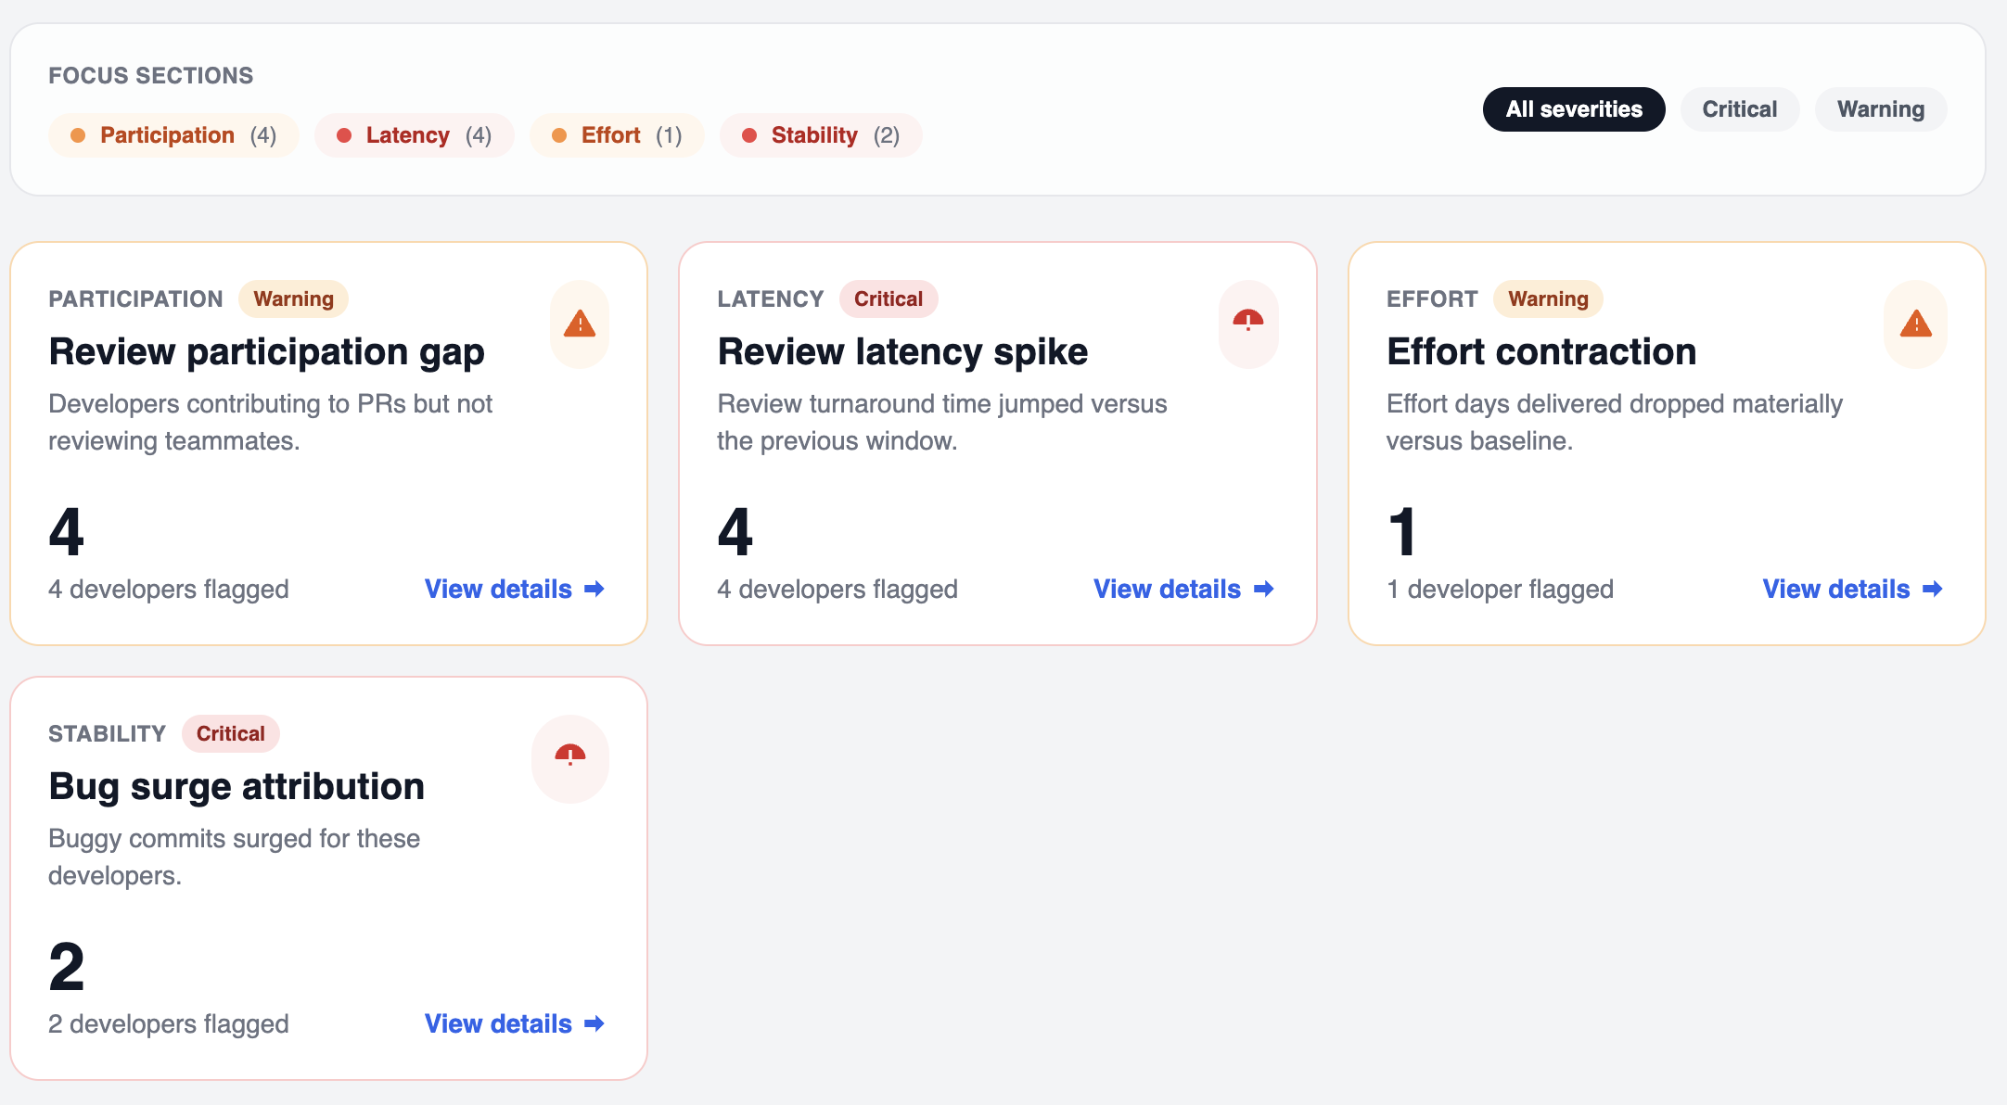Jump to the Participation focus section chip
This screenshot has width=2007, height=1105.
[x=173, y=135]
